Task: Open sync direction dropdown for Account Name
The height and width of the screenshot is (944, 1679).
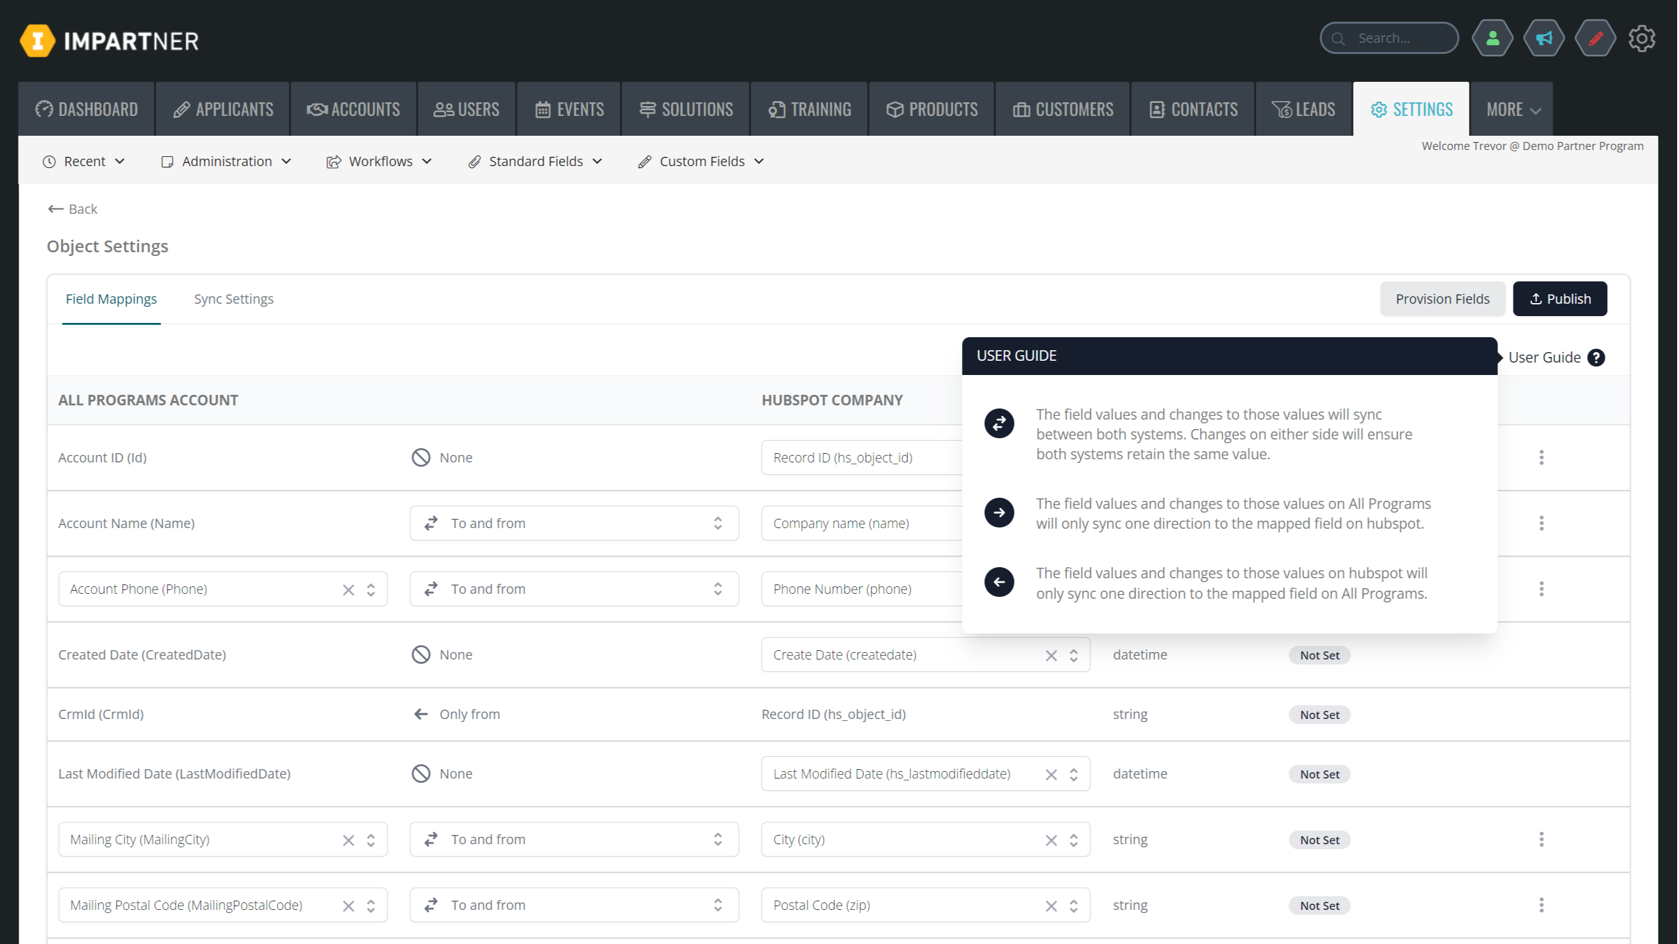Action: (x=574, y=524)
